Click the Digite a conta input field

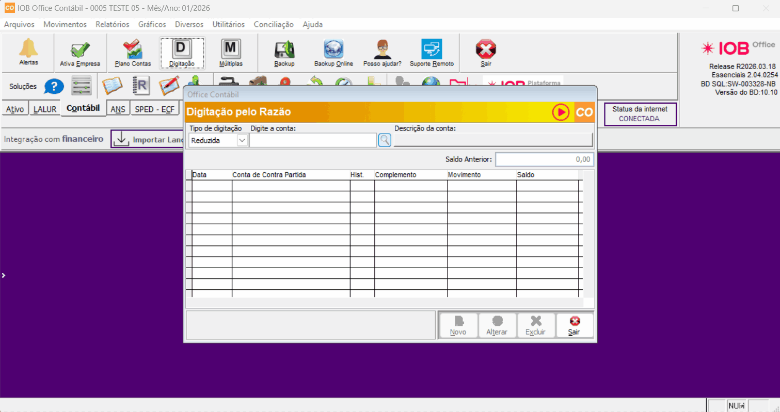point(313,140)
